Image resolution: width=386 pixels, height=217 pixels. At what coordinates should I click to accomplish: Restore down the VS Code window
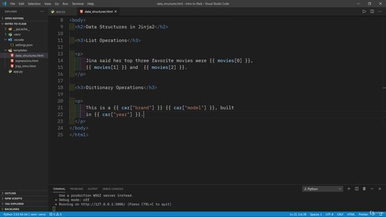tap(369, 4)
